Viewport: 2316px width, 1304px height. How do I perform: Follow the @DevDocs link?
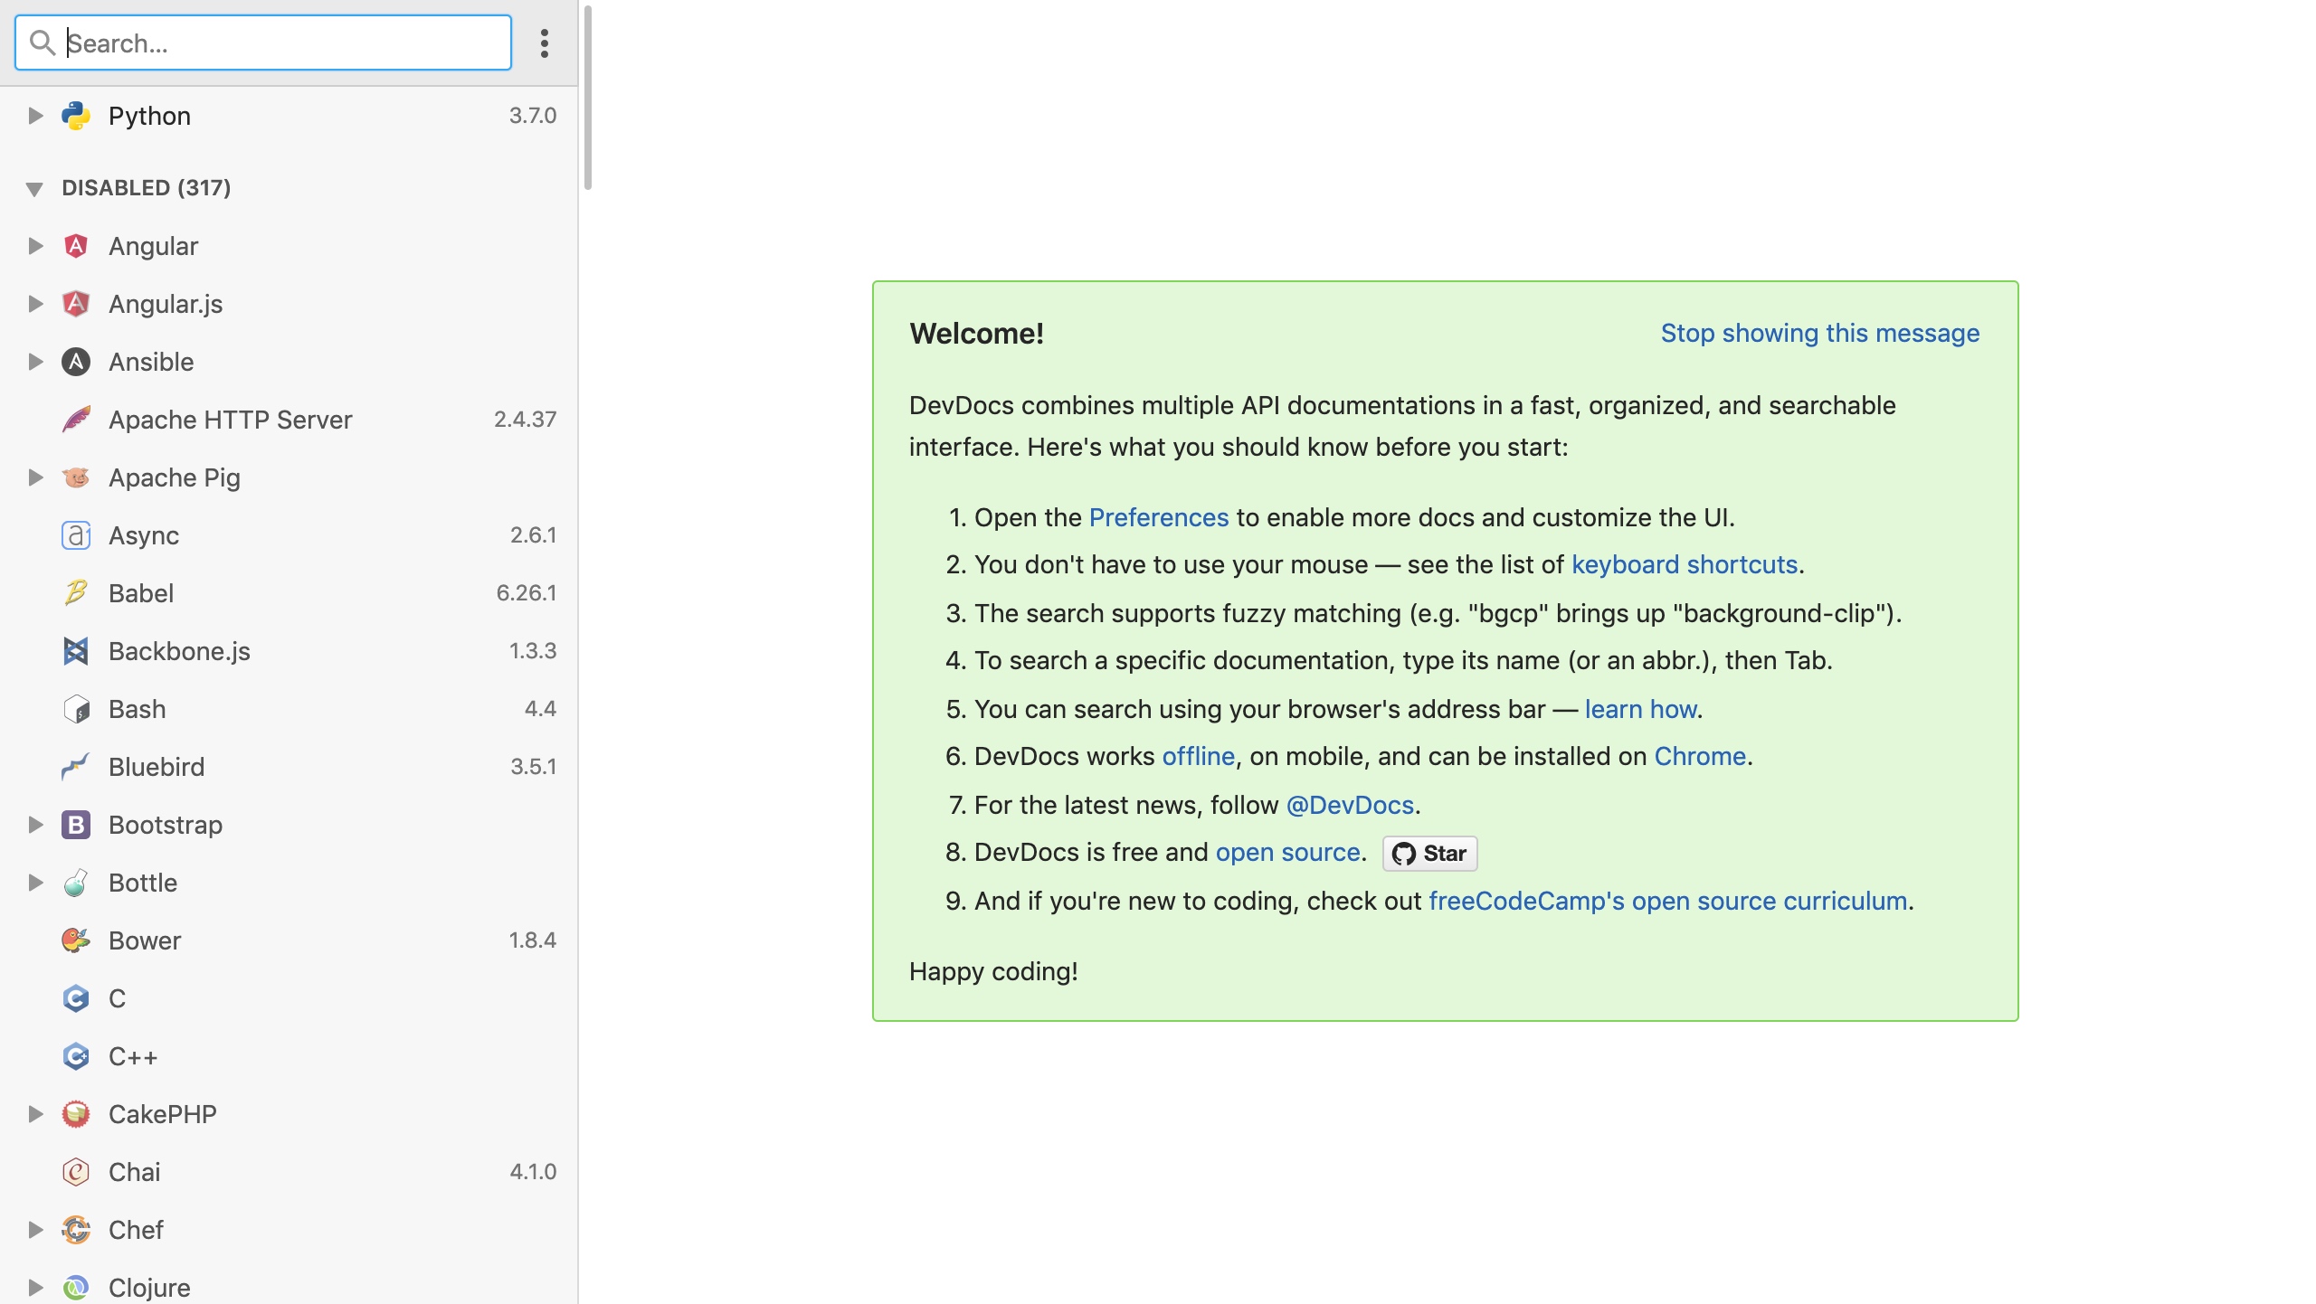[x=1350, y=805]
